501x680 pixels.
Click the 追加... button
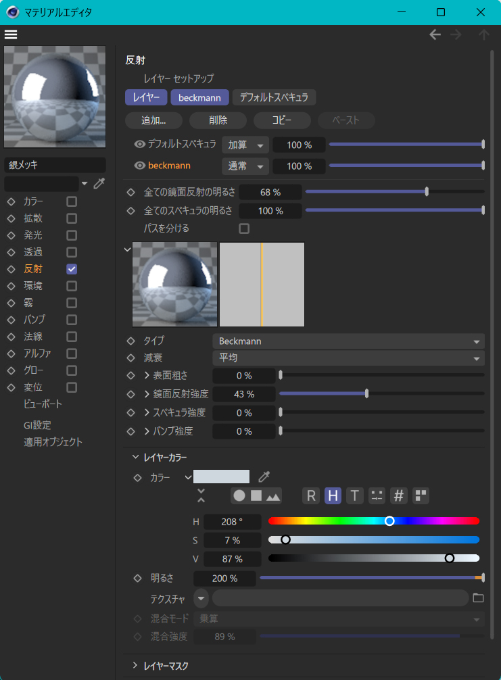153,120
